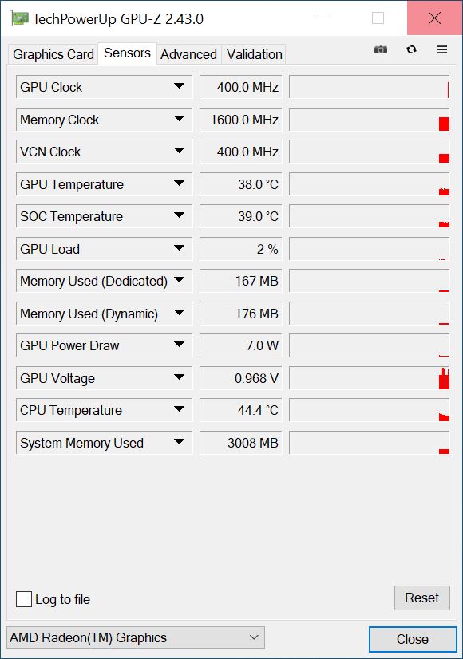The width and height of the screenshot is (463, 659).
Task: Expand the GPU Temperature dropdown arrow
Action: pyautogui.click(x=179, y=183)
